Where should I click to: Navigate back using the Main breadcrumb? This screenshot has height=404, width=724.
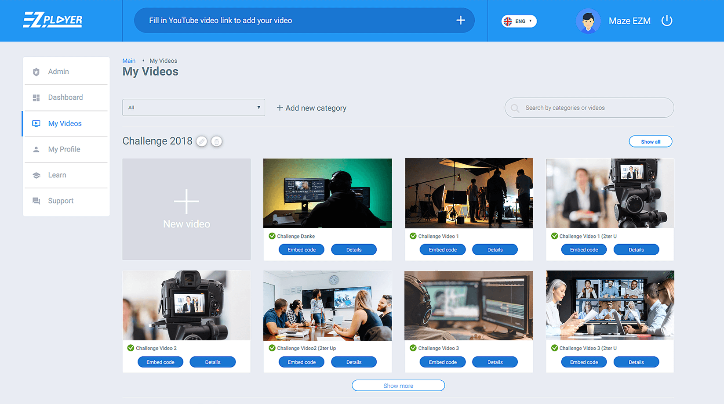click(129, 61)
